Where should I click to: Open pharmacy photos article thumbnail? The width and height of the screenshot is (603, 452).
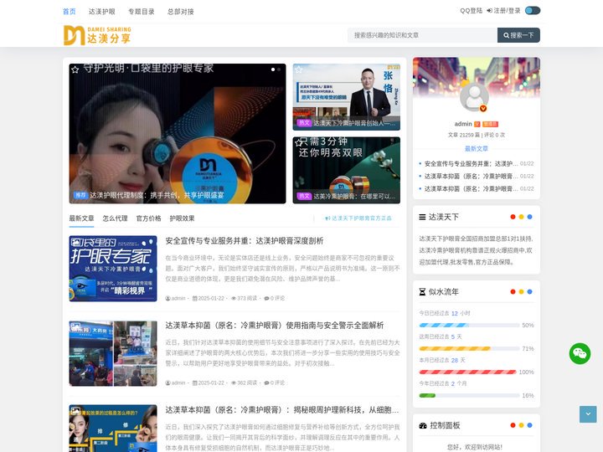113,353
